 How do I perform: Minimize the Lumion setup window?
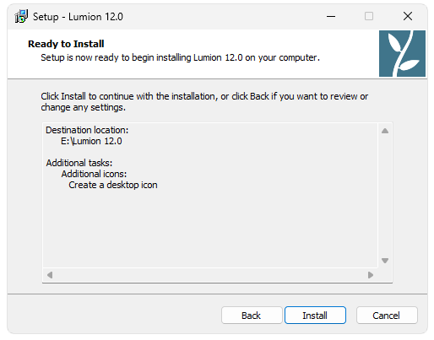pos(331,16)
